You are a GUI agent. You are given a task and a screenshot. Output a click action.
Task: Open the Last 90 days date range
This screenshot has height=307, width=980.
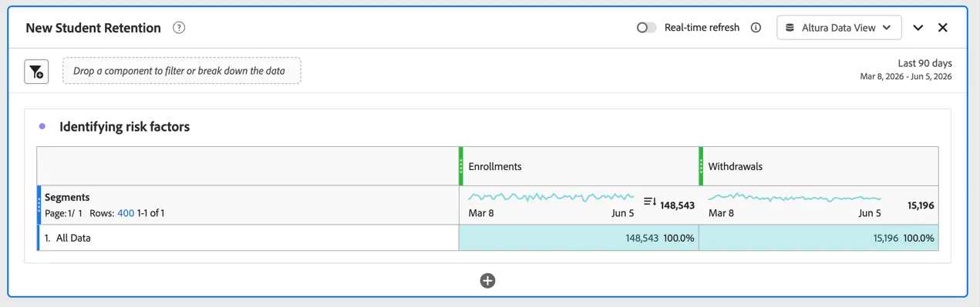(x=906, y=69)
